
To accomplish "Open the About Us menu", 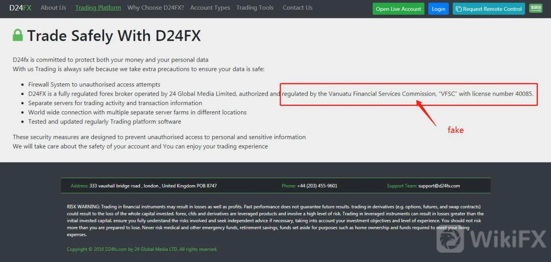I will [54, 8].
